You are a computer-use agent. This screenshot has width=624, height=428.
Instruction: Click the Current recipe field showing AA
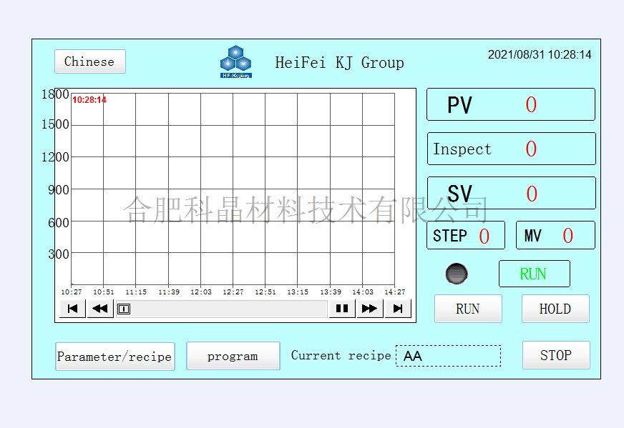click(448, 356)
